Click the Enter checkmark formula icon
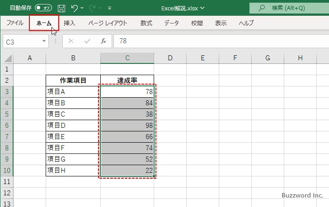Screen dimensions: 329x207 [x=87, y=41]
